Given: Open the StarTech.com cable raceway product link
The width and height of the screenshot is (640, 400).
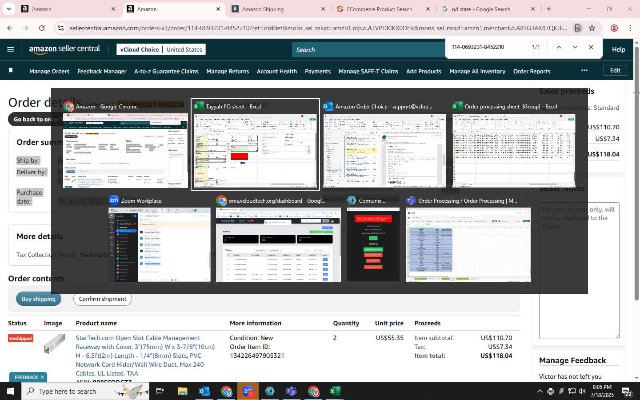Looking at the screenshot, I should click(x=145, y=356).
